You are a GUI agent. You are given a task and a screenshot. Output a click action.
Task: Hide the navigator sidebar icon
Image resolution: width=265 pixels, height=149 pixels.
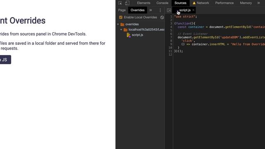[x=169, y=10]
